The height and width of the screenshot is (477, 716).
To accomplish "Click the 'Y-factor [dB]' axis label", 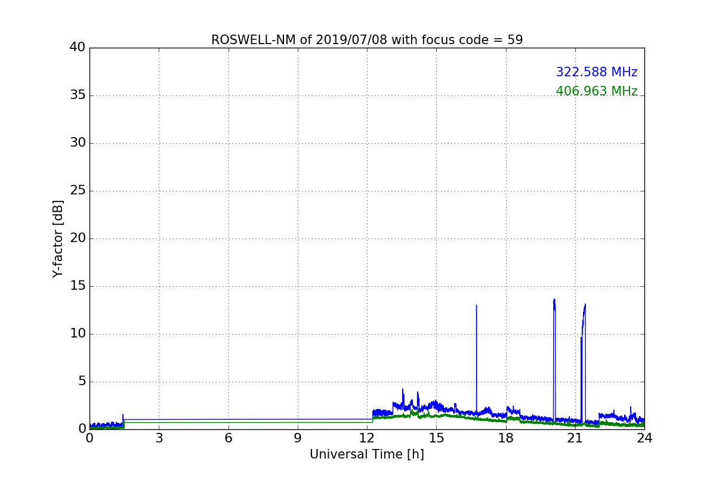I will click(x=58, y=238).
